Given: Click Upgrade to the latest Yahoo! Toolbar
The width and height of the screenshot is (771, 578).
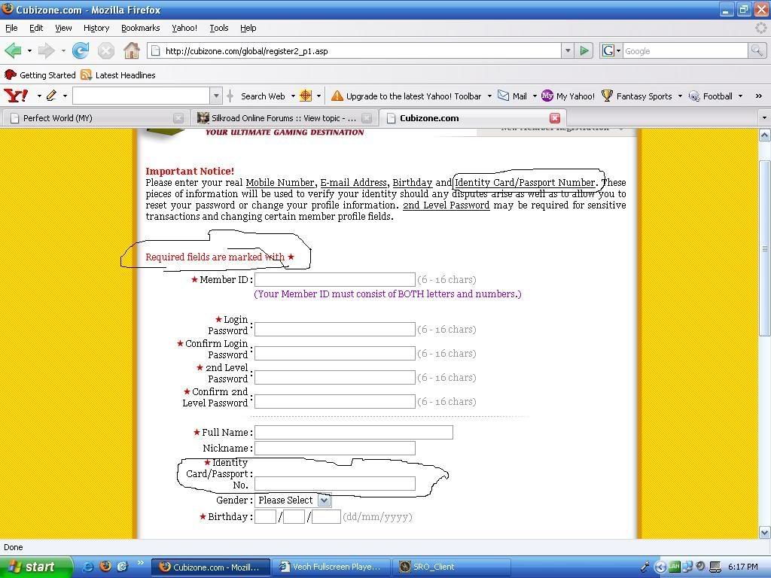Looking at the screenshot, I should point(407,96).
